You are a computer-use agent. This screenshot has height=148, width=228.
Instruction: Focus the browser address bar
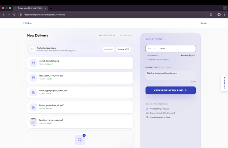coord(113,14)
